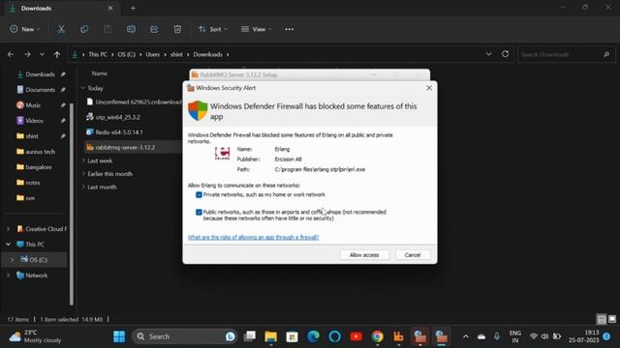This screenshot has width=620, height=348.
Task: Open Documents in the sidebar
Action: [41, 90]
